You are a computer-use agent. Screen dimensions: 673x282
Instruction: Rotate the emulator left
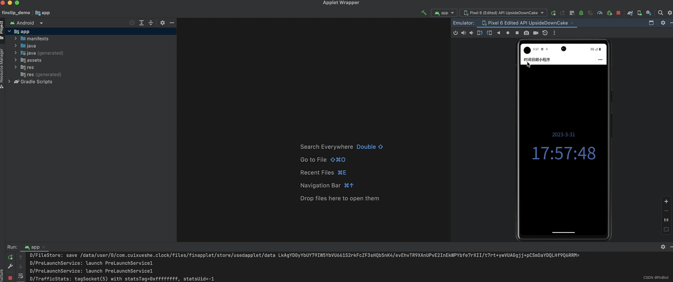tap(480, 33)
